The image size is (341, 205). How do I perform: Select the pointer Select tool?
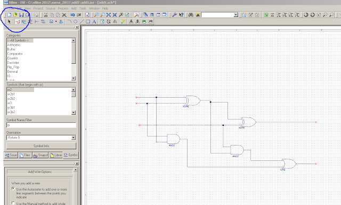tap(9, 21)
